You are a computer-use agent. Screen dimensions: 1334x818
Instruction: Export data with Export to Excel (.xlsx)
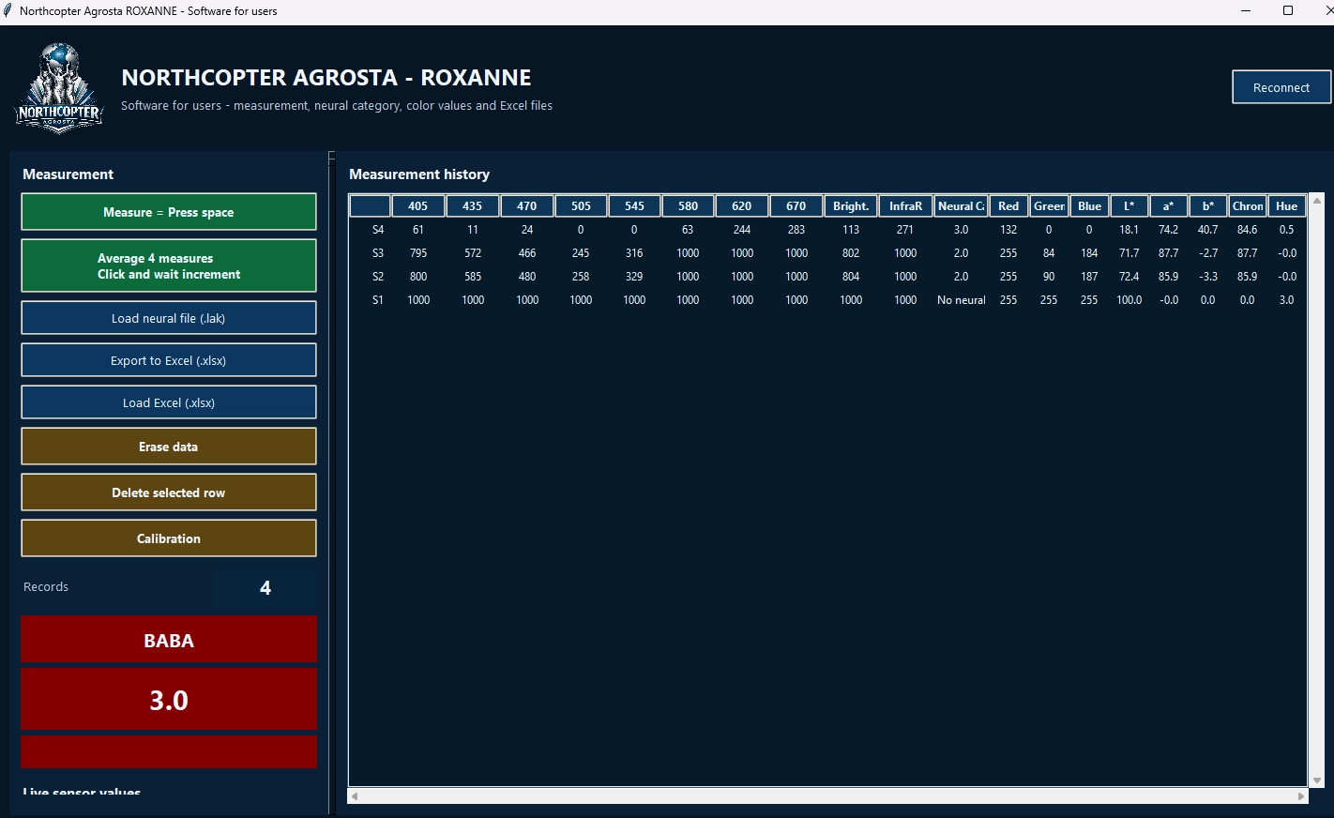point(169,360)
